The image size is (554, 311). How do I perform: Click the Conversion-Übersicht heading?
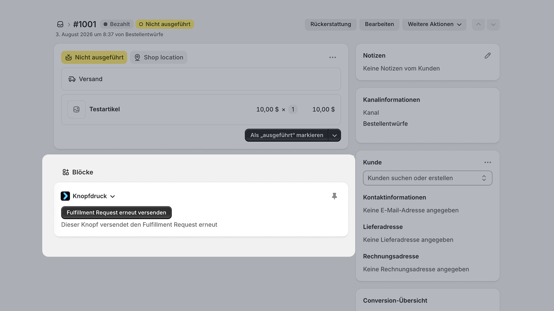coord(395,301)
